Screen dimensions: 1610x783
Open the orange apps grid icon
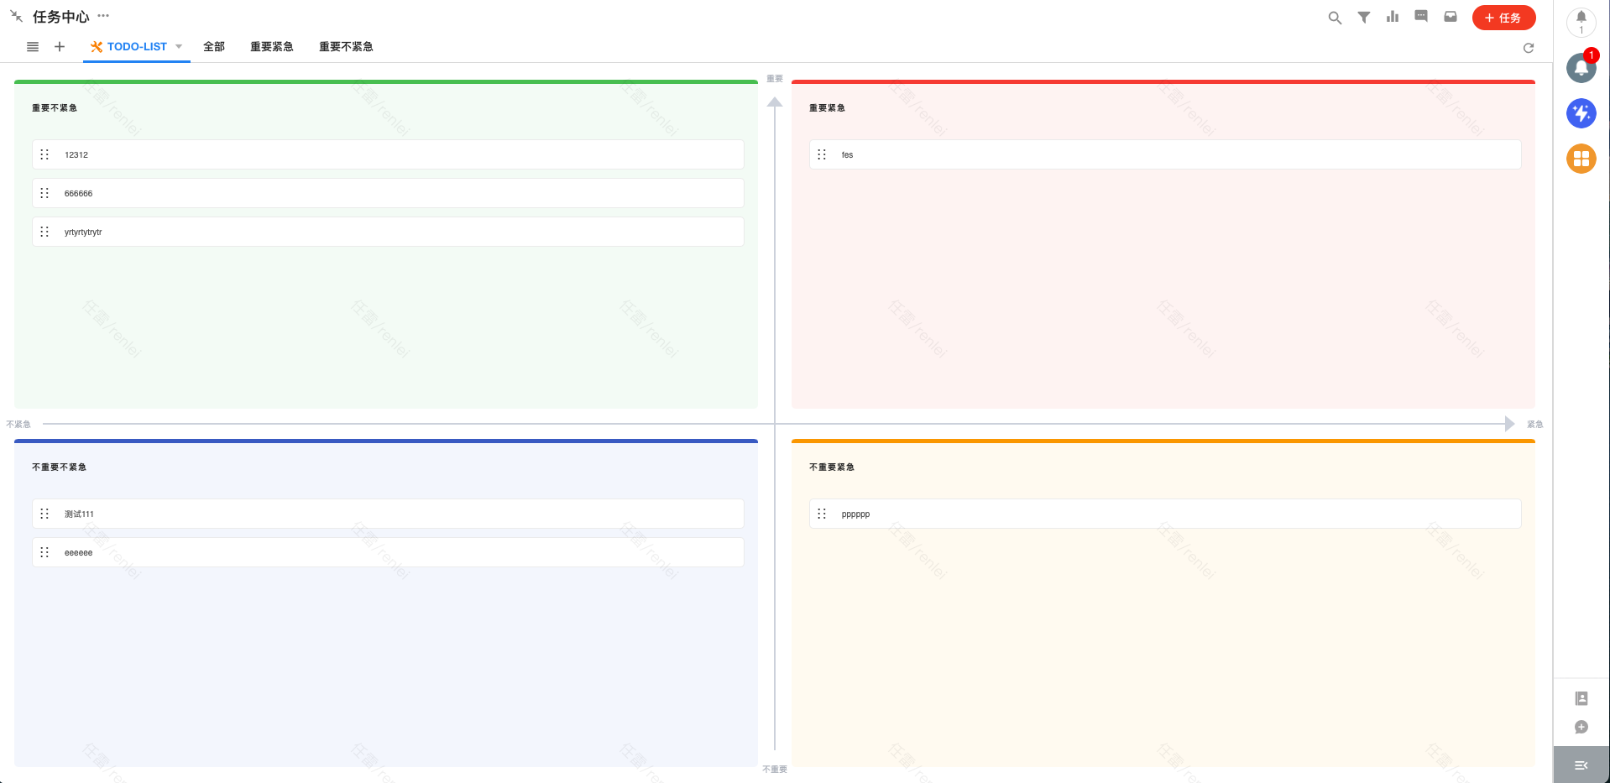pos(1581,159)
